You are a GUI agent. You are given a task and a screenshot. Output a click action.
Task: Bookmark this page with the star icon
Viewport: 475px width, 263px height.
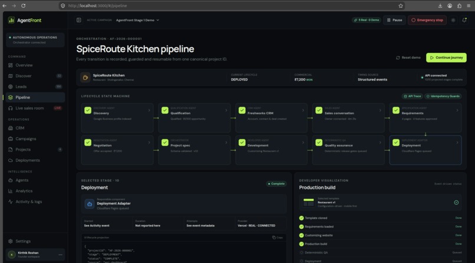pyautogui.click(x=401, y=5)
